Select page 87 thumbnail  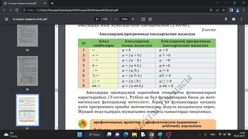[x=28, y=110]
